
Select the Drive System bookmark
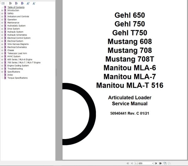[x=13, y=29]
